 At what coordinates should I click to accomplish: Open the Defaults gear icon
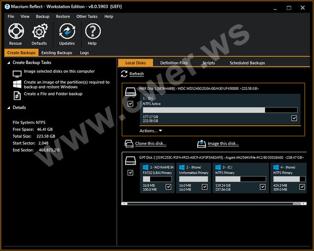tap(39, 31)
